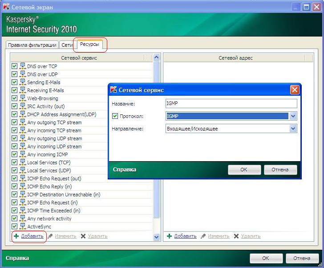Click the Сетевой адрес column header

click(235, 58)
